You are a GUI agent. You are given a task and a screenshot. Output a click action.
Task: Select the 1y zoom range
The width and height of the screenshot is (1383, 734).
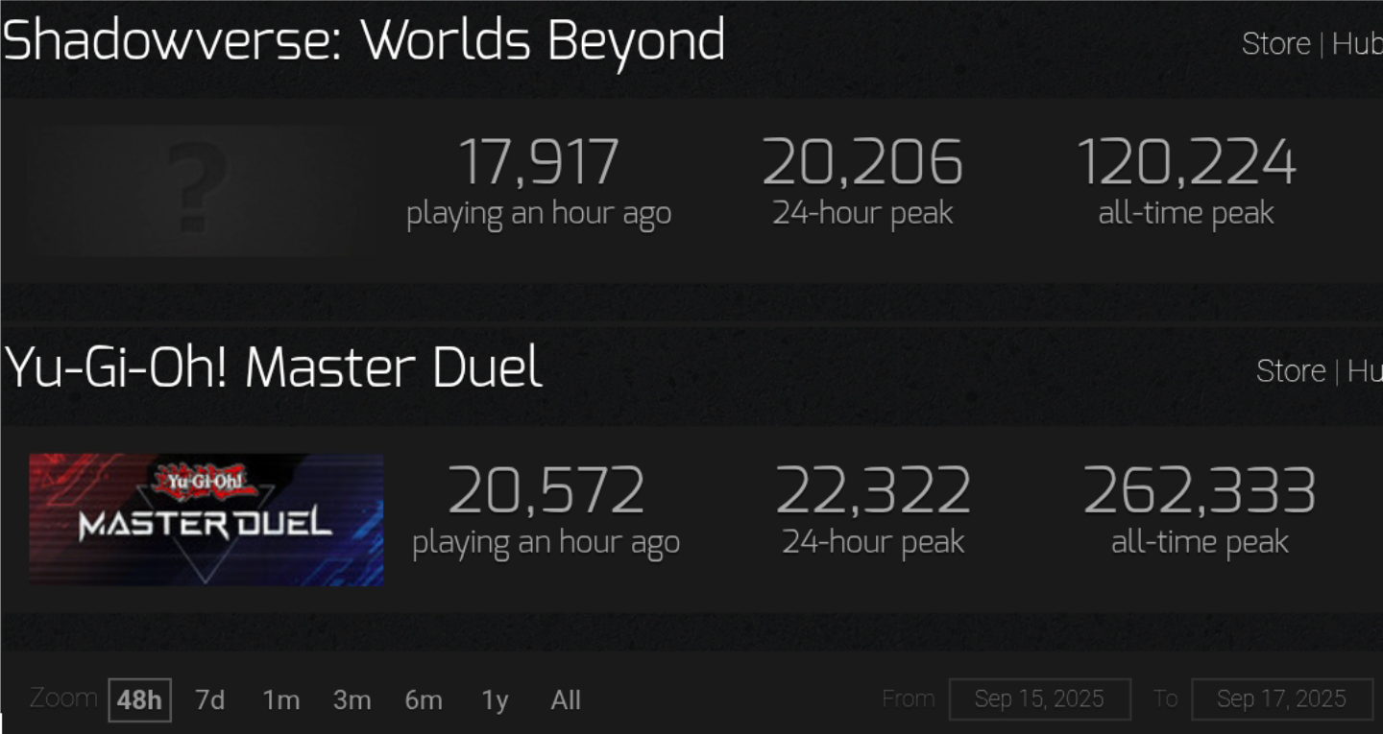point(495,699)
